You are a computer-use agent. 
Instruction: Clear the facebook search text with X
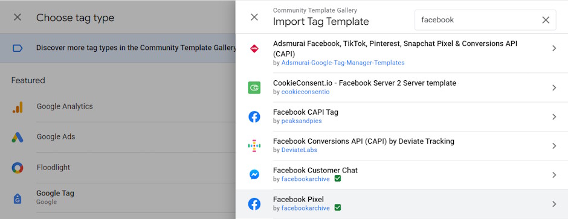point(546,21)
